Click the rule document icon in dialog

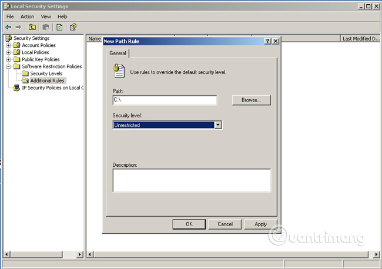(x=119, y=71)
